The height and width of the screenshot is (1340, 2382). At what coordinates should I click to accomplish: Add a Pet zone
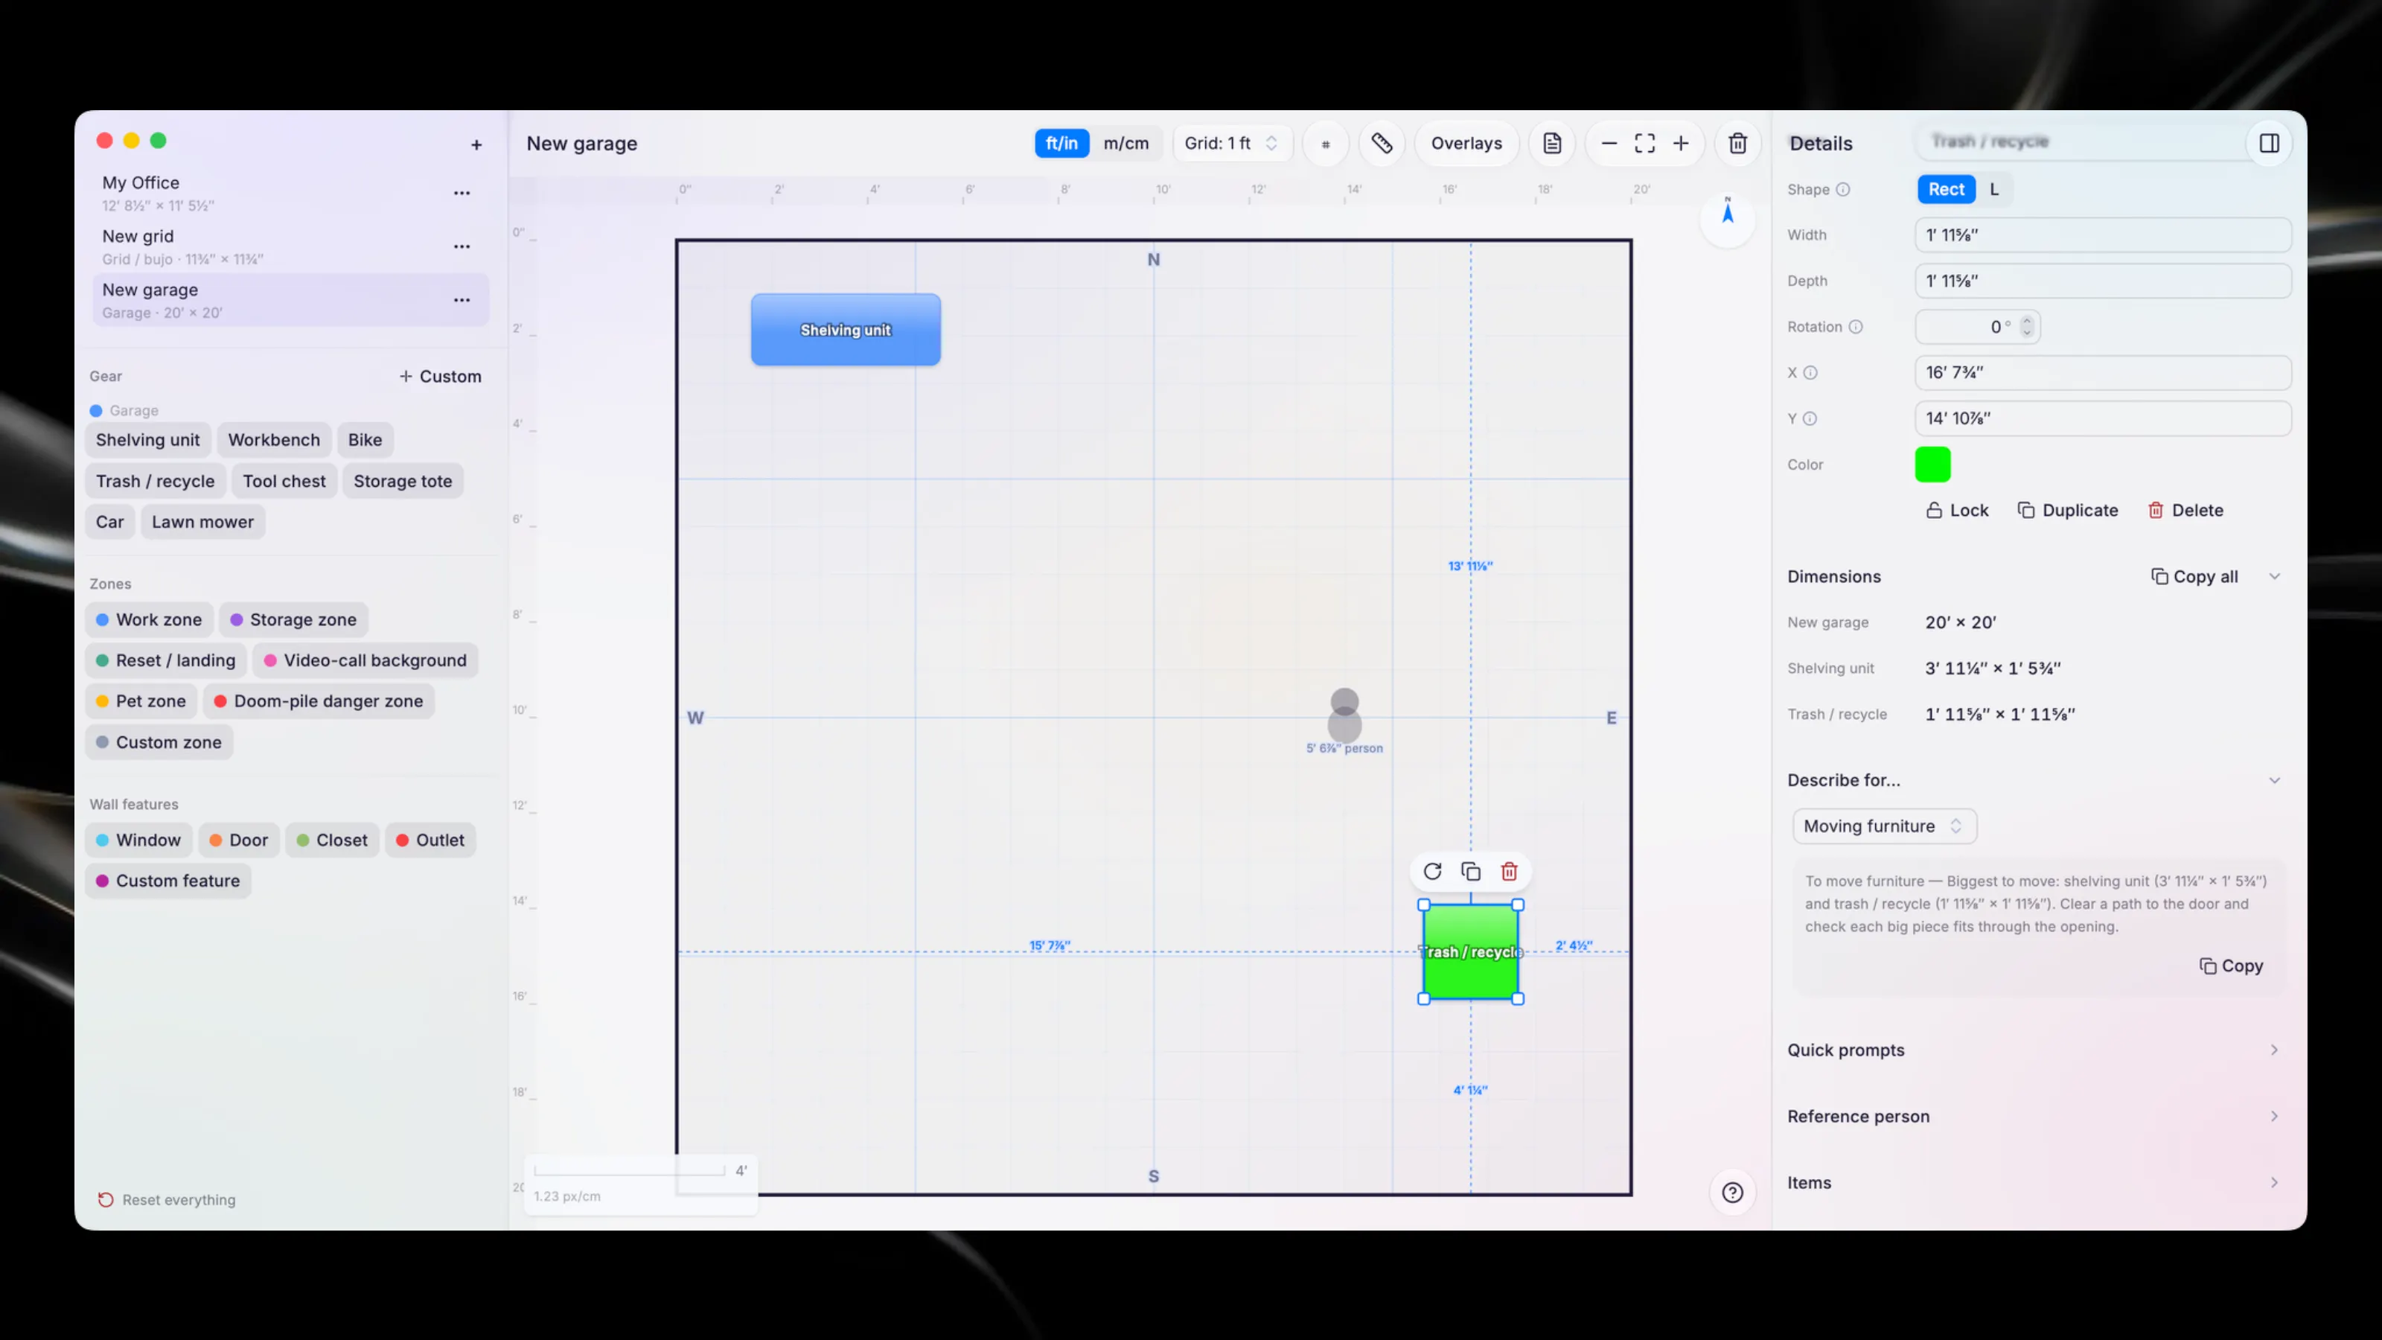[x=141, y=701]
